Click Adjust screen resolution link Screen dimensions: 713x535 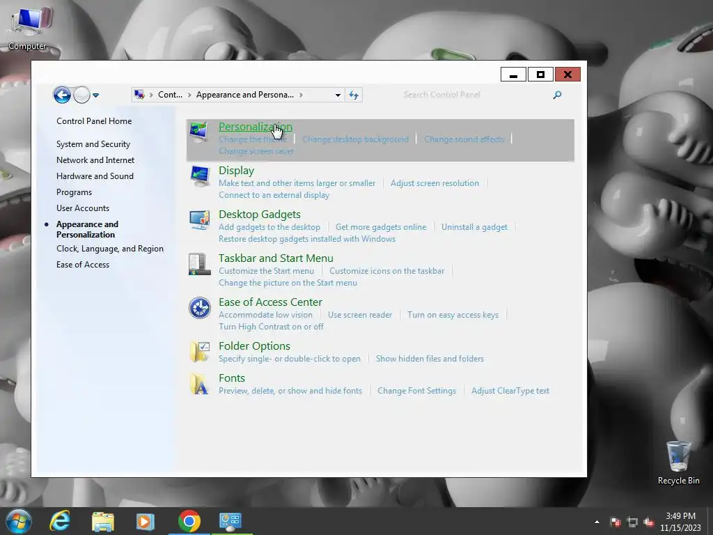tap(434, 183)
